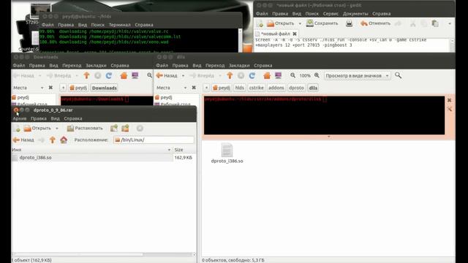Open the Архив menu in archive manager
This screenshot has height=263, width=468.
[x=20, y=118]
